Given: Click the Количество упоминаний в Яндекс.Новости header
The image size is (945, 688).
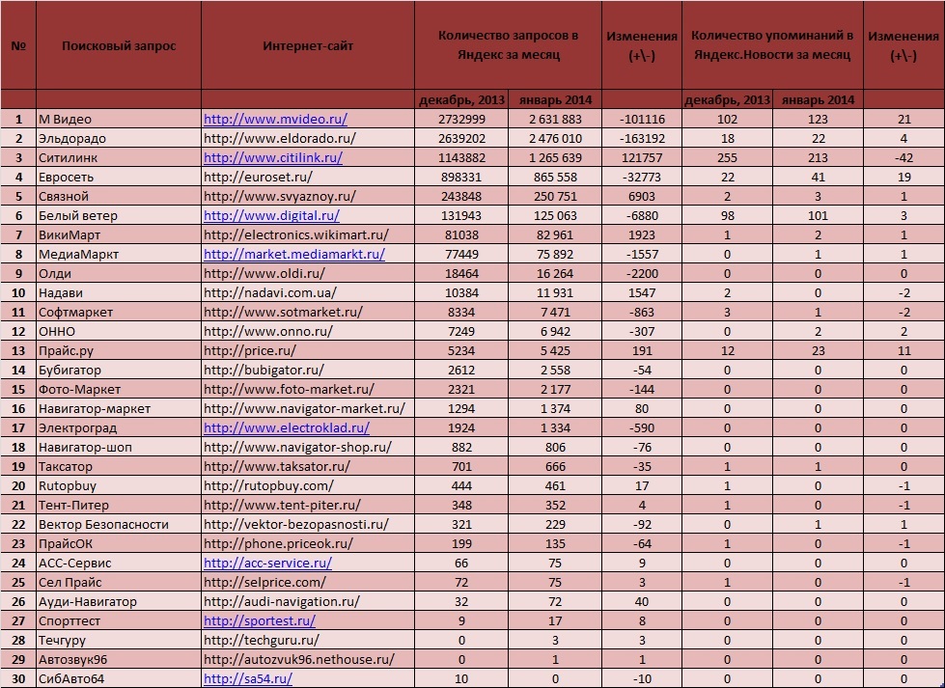Looking at the screenshot, I should [772, 45].
